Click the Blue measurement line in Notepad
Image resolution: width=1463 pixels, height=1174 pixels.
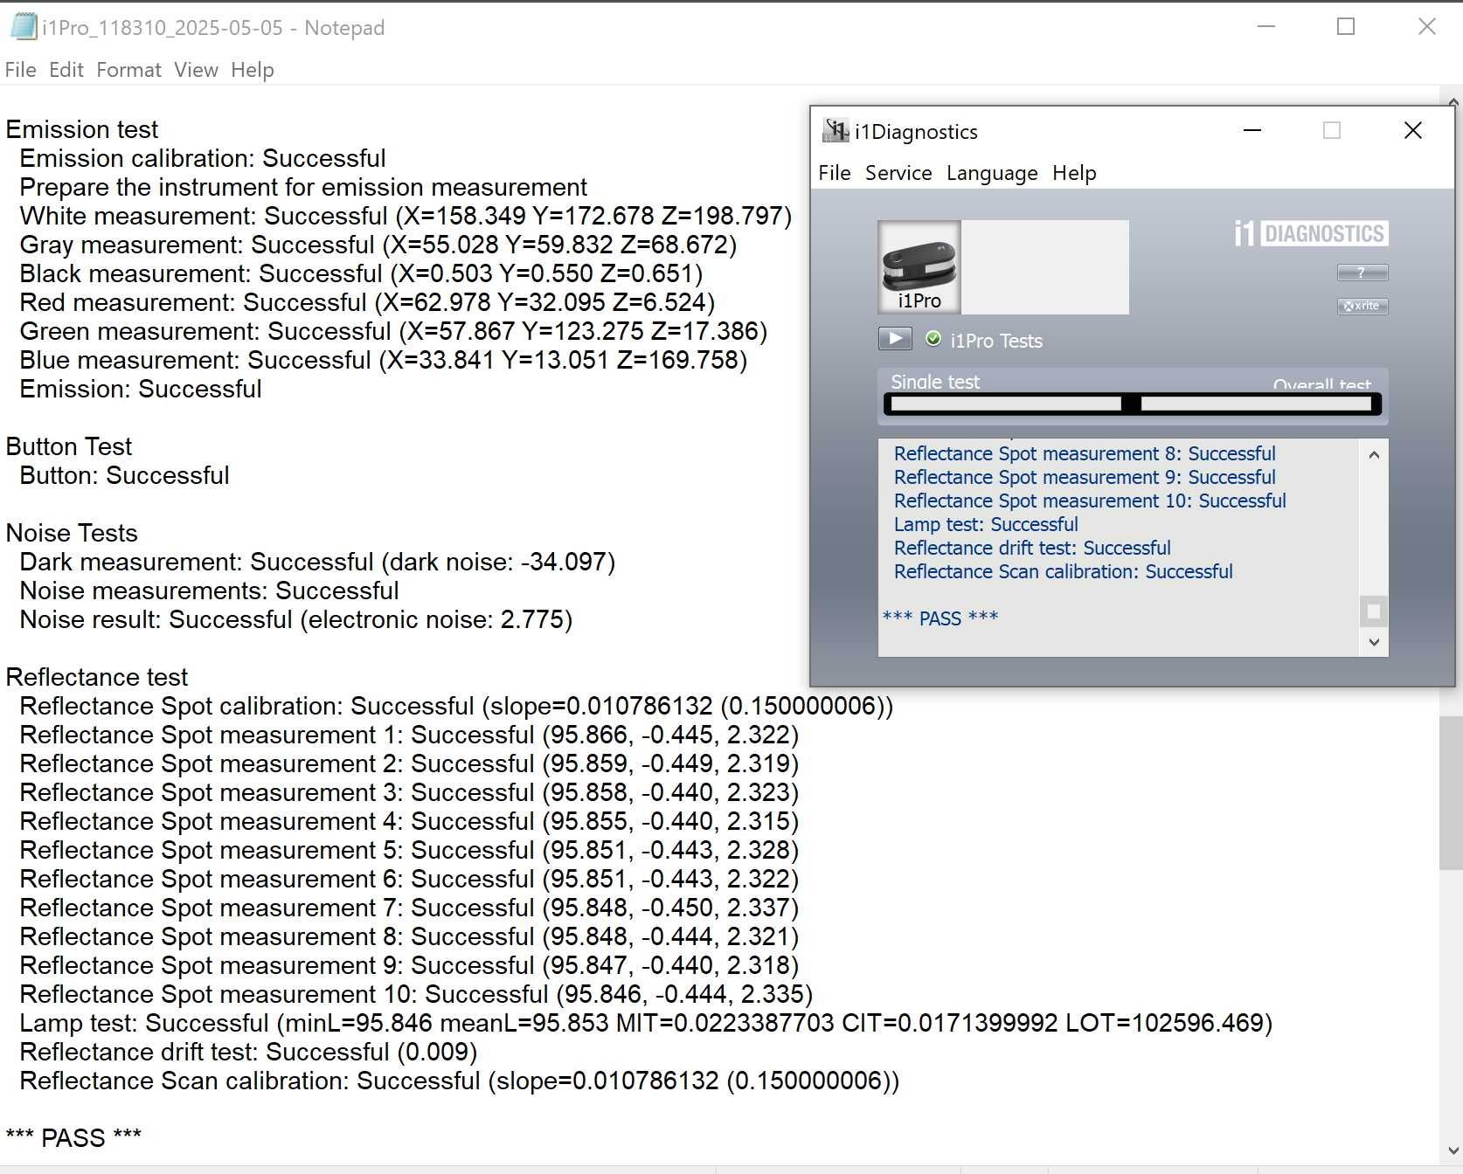click(384, 360)
